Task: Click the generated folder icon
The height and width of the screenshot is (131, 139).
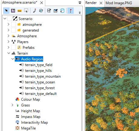Action: 19,30
